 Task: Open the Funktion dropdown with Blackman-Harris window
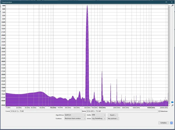pos(75,119)
